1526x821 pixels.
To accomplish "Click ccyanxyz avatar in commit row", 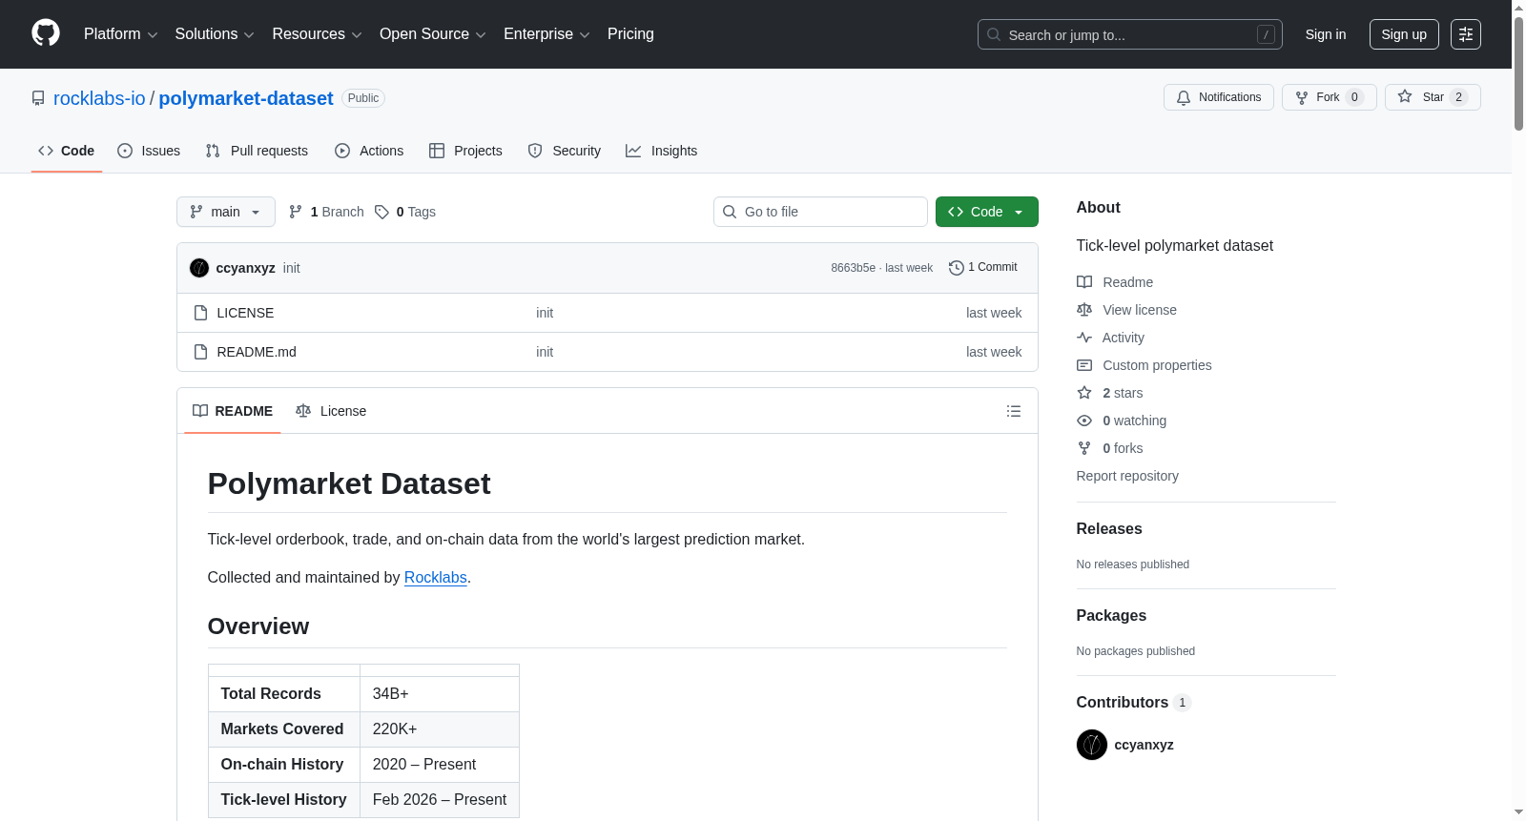I will (199, 268).
